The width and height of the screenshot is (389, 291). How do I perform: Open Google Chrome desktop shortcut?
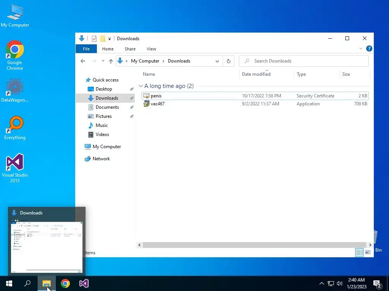click(15, 55)
